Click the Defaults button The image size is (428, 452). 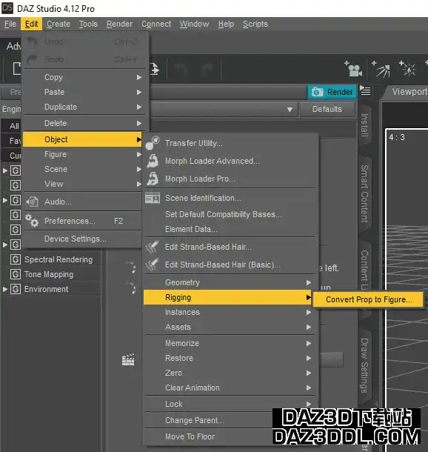tap(327, 109)
